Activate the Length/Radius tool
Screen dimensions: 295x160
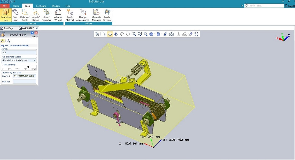tap(36, 15)
